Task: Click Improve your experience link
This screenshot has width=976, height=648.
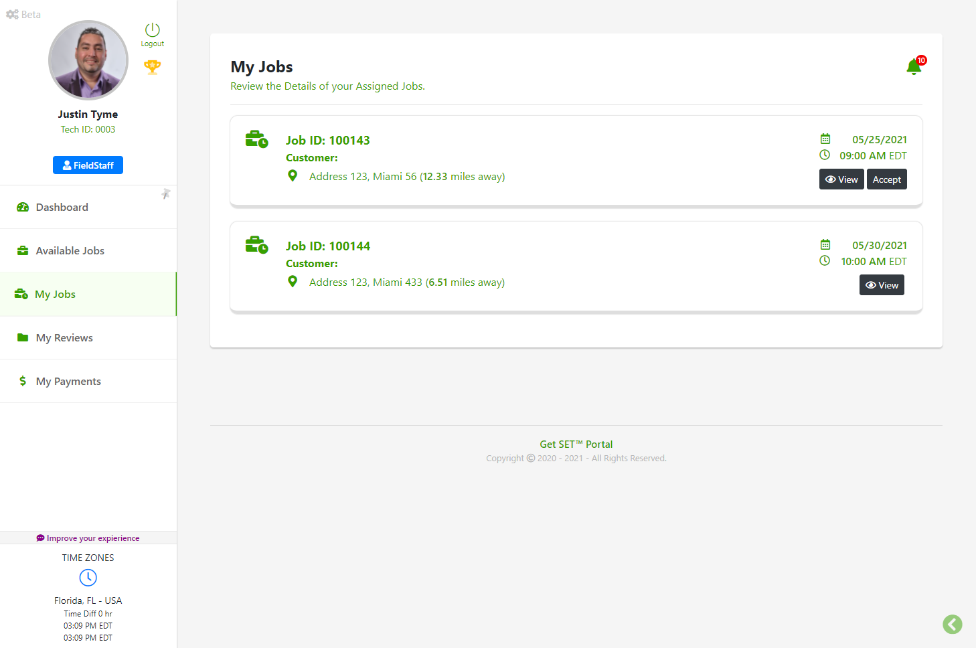Action: pos(88,538)
